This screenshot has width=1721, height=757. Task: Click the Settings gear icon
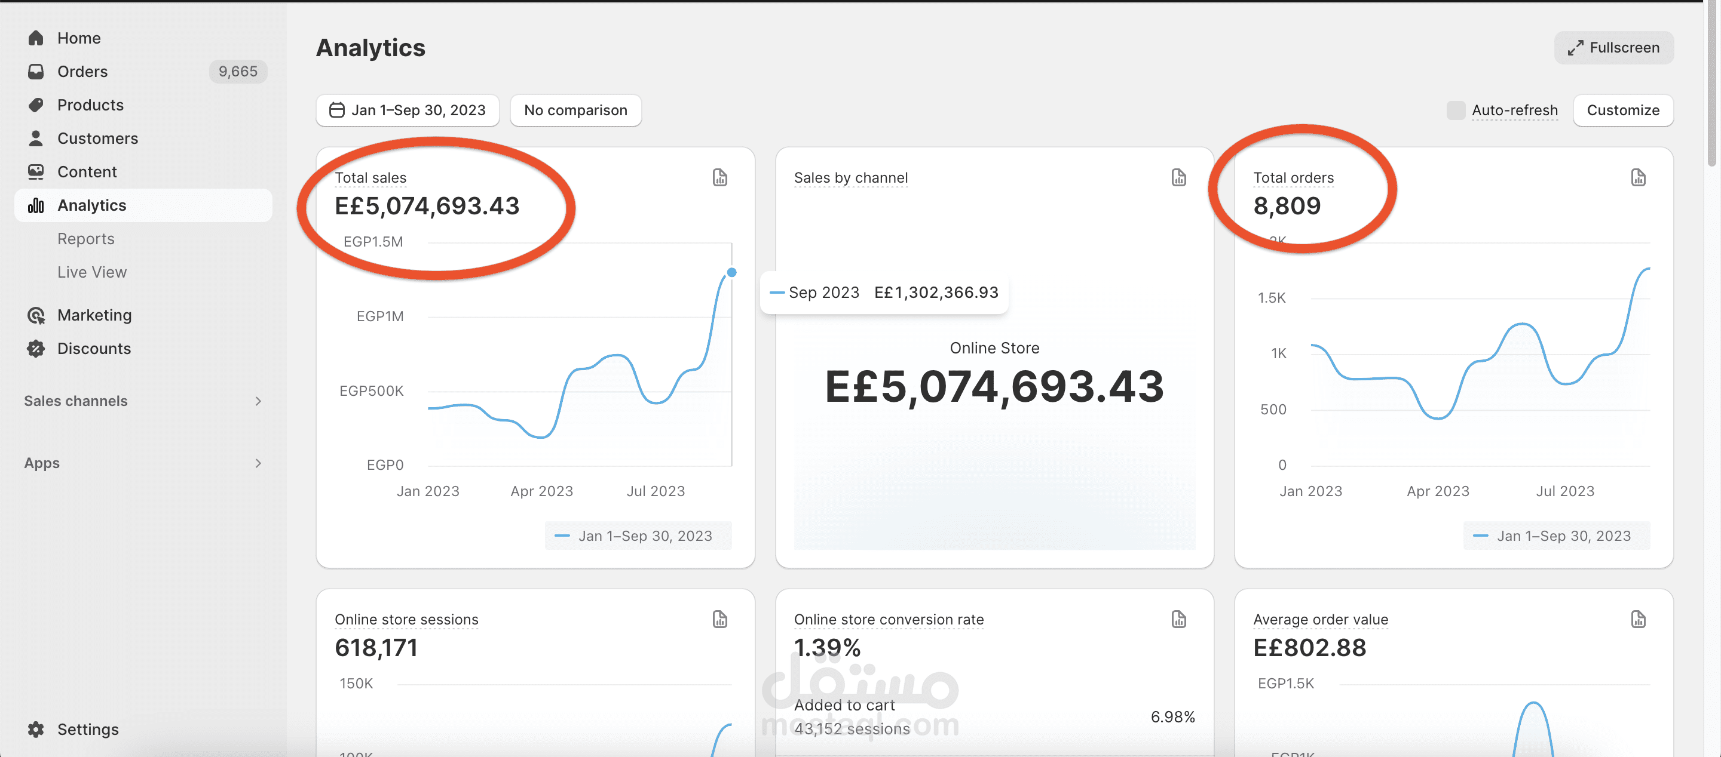(x=36, y=729)
